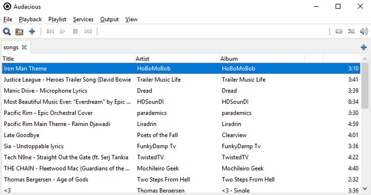Screen dimensions: 371x195
Task: Select Pacific Rim - Epic Orchestral Cover
Action: click(x=181, y=113)
